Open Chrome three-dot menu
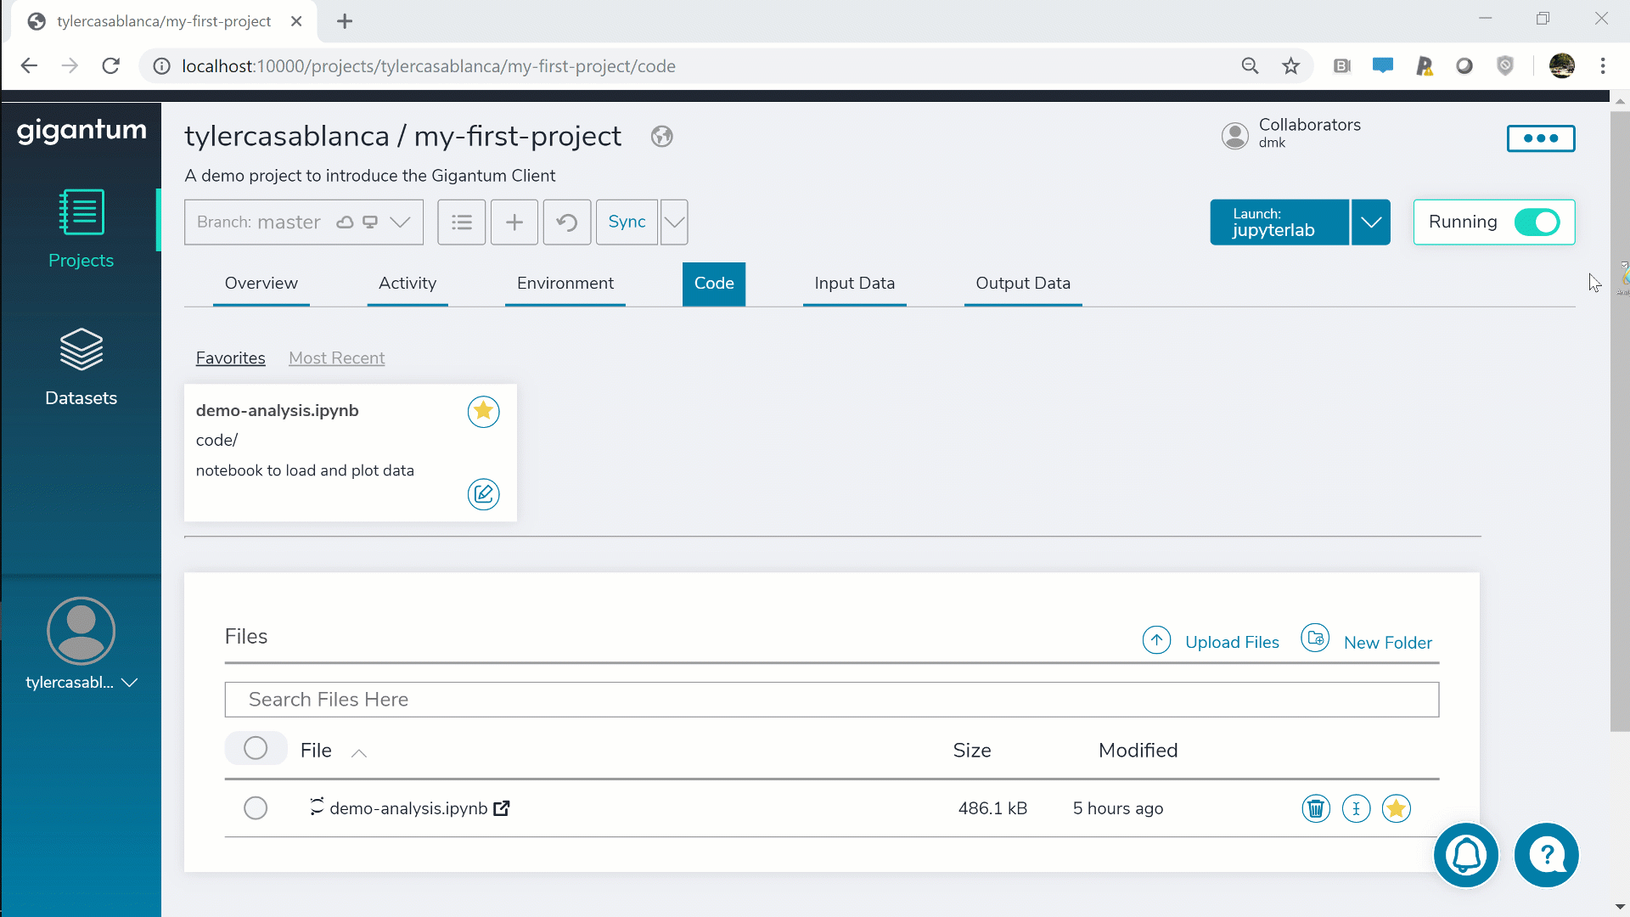1630x917 pixels. pyautogui.click(x=1603, y=66)
